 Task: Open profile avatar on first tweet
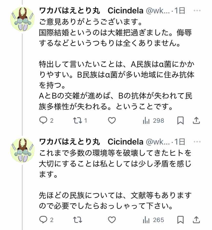pyautogui.click(x=22, y=19)
